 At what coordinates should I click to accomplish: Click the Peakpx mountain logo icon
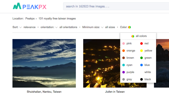17,6
